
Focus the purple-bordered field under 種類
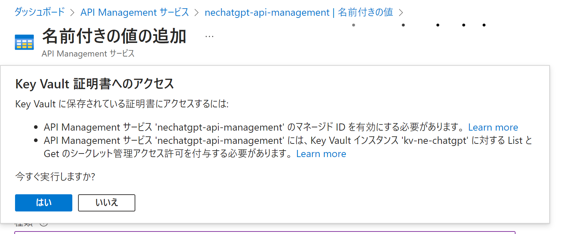(265, 232)
